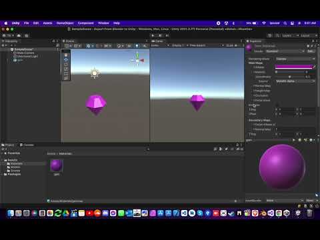
Task: Open Finder from the Dock
Action: pyautogui.click(x=11, y=213)
